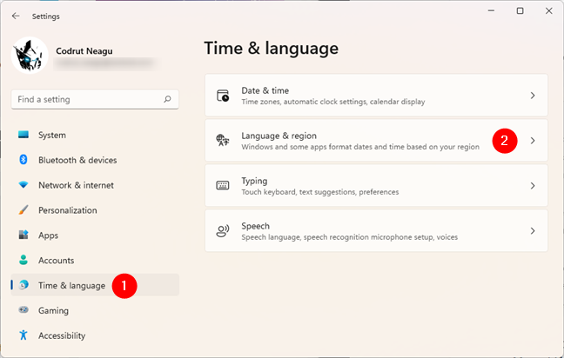Click the Date & time calendar-clock icon
Screen dimensions: 564x358
coord(223,96)
